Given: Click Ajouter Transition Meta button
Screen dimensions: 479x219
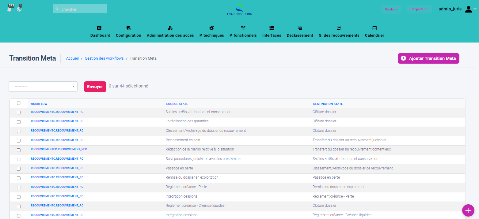Looking at the screenshot, I should pyautogui.click(x=428, y=58).
